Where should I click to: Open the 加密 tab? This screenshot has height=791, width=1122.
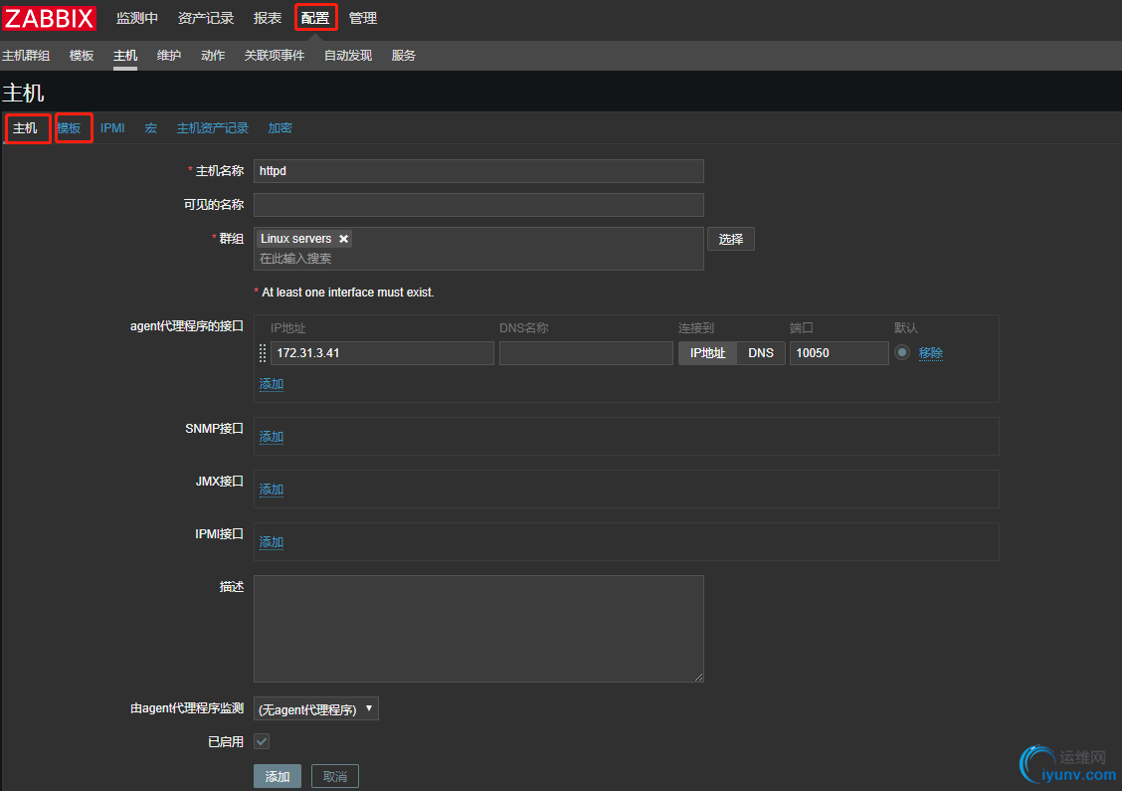[x=280, y=128]
